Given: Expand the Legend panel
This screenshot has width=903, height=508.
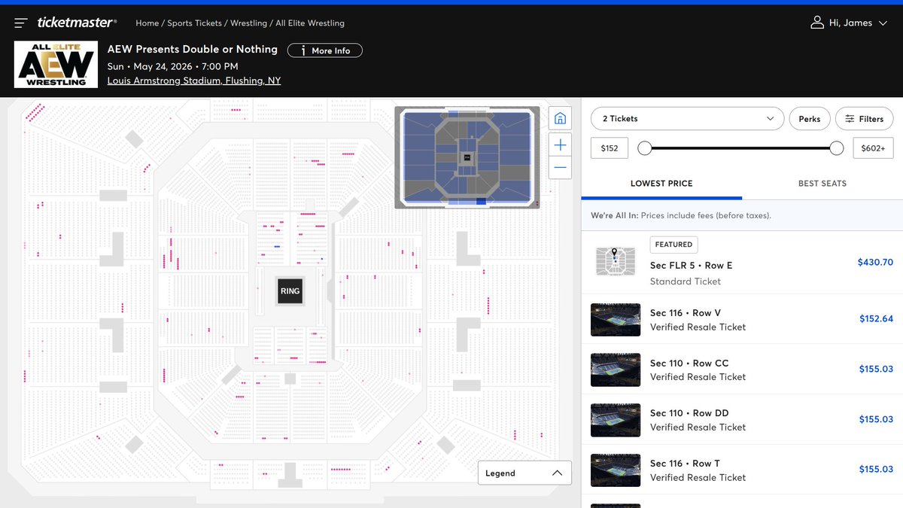Looking at the screenshot, I should click(x=524, y=473).
